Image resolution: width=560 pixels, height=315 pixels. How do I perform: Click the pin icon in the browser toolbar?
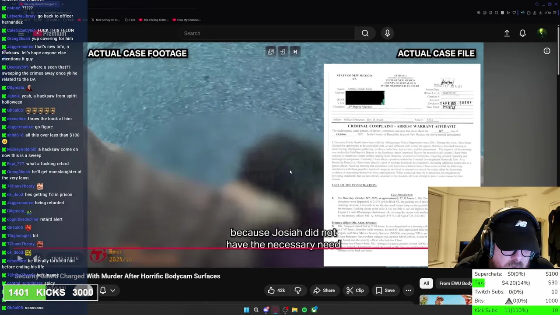pos(490,13)
